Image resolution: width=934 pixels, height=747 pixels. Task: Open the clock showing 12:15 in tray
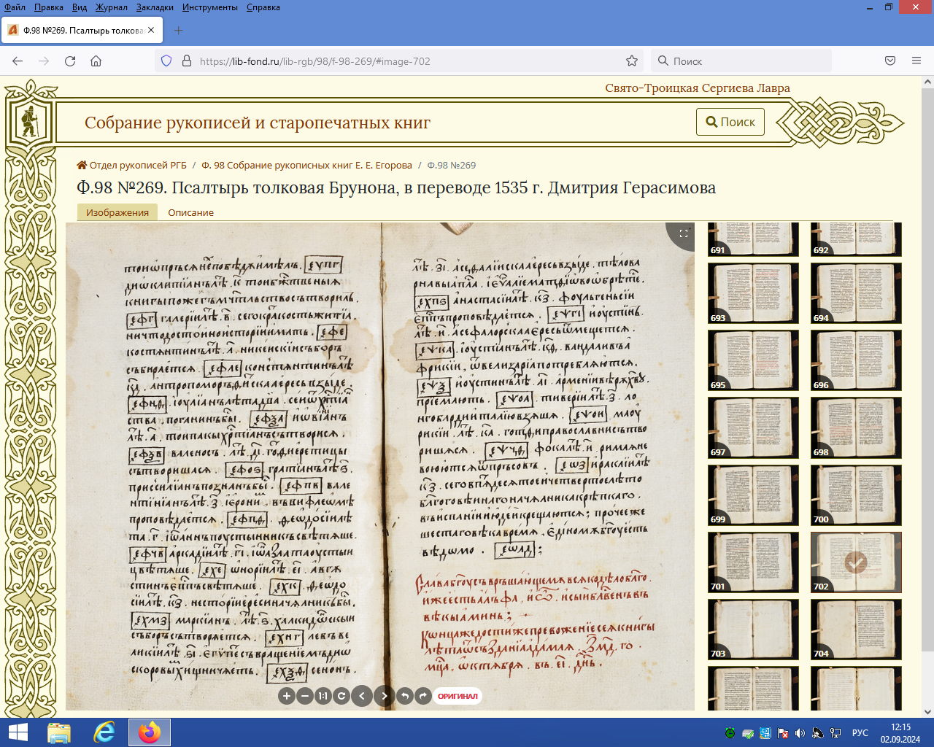point(900,732)
